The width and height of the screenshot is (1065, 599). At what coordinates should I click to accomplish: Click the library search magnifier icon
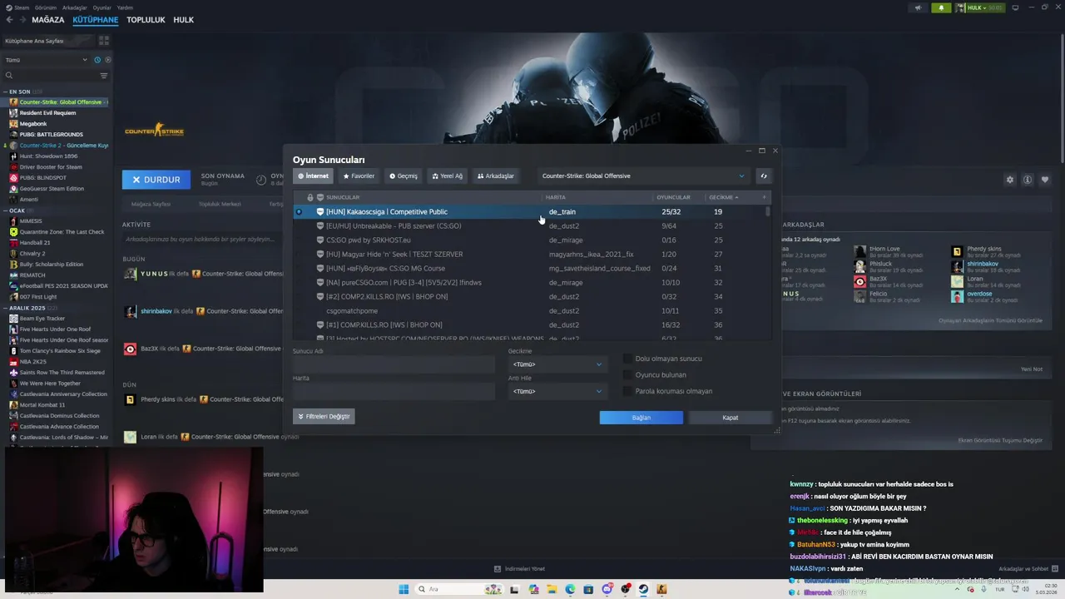click(9, 76)
